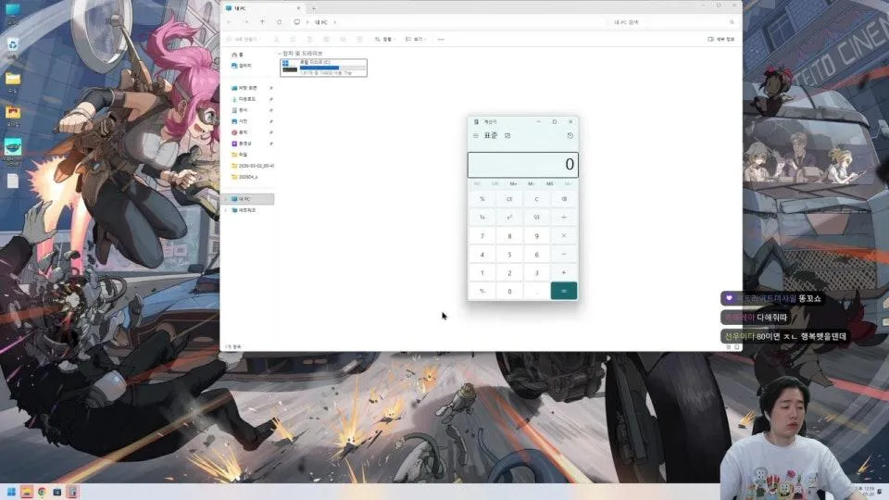Open the Calculator app from the taskbar

[x=72, y=492]
